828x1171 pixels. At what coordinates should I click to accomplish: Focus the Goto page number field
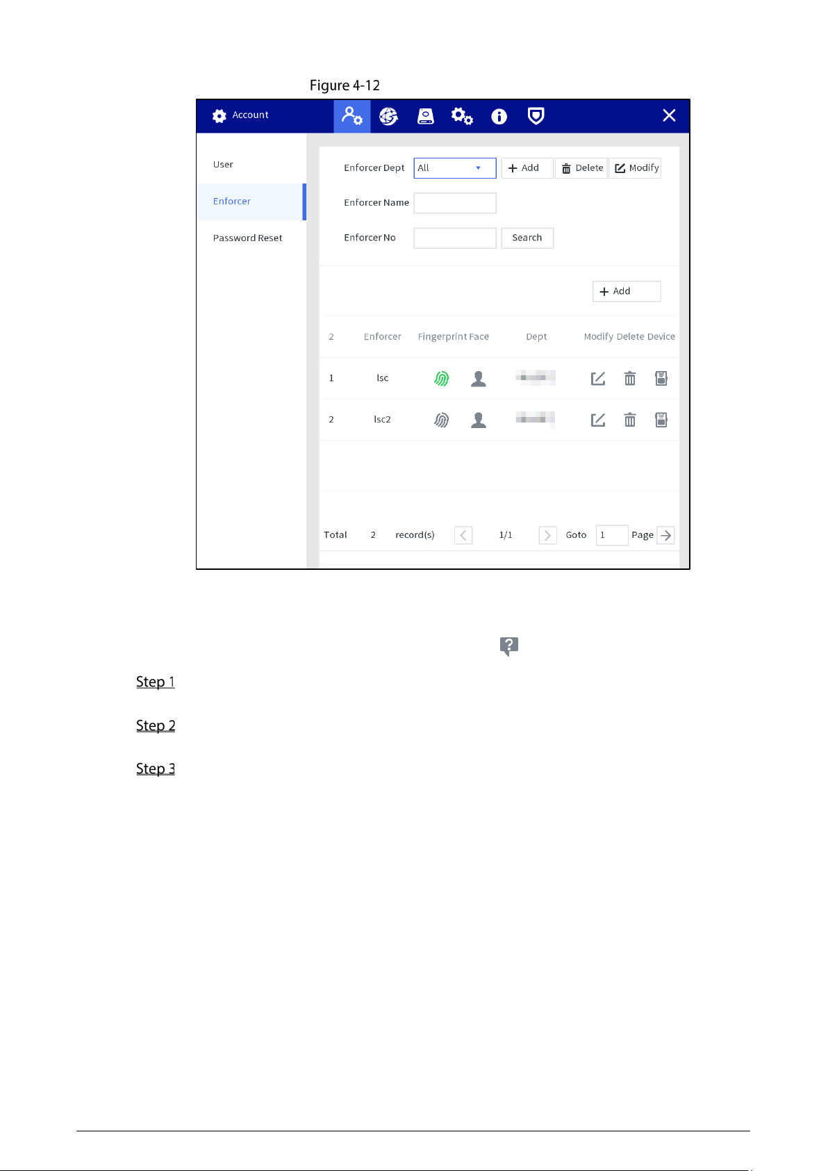[x=612, y=535]
